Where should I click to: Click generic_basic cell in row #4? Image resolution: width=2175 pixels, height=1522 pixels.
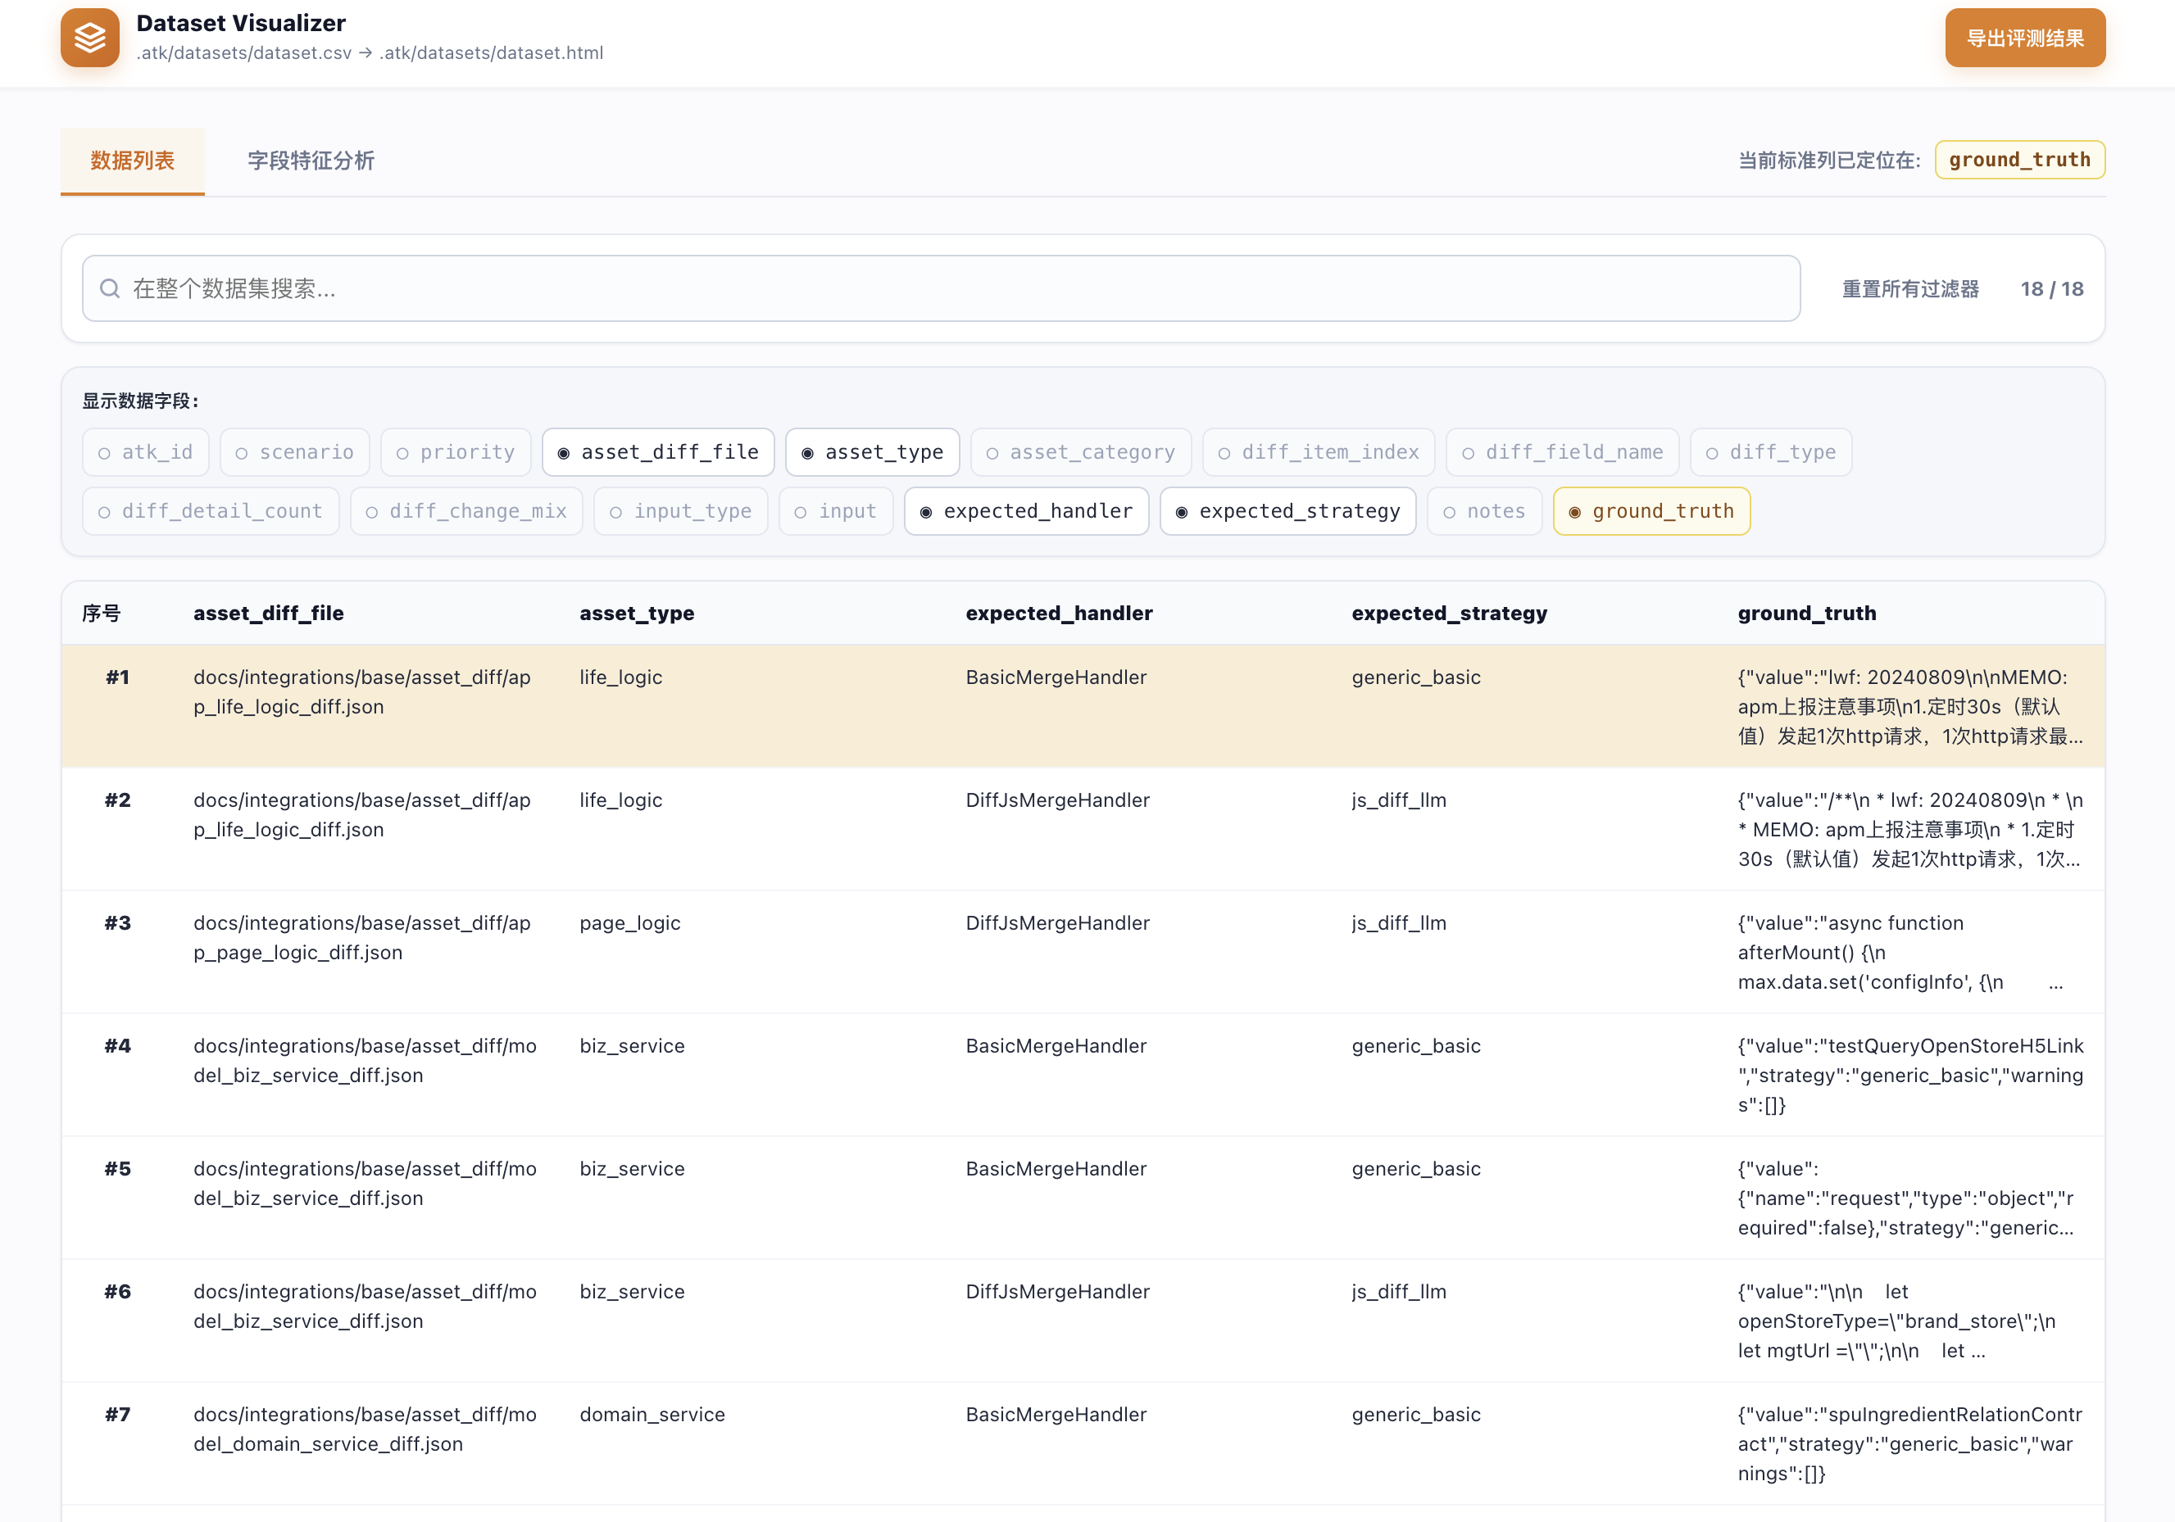point(1415,1045)
